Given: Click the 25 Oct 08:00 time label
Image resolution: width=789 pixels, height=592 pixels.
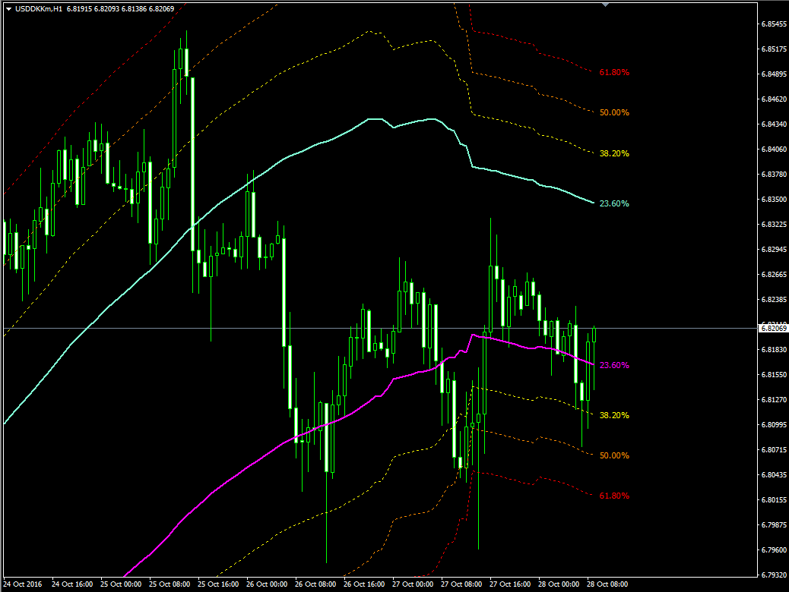Looking at the screenshot, I should coord(170,584).
